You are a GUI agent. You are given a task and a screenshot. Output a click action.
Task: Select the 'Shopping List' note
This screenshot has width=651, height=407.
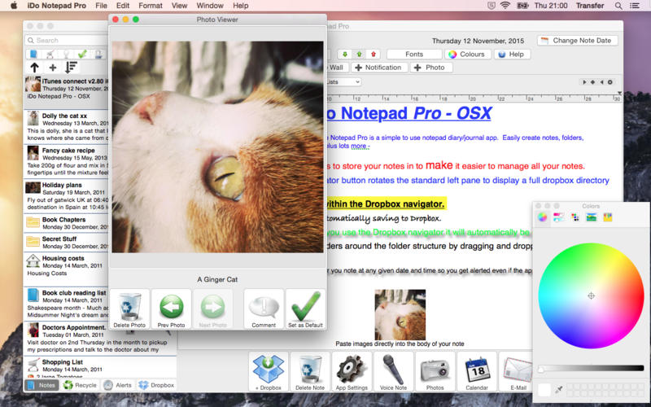100,368
